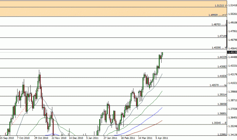The width and height of the screenshot is (237, 140).
Task: Click the date label "18 Feb 2011"
Action: click(128, 138)
